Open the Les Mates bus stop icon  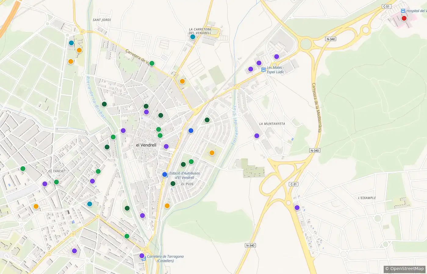263,70
